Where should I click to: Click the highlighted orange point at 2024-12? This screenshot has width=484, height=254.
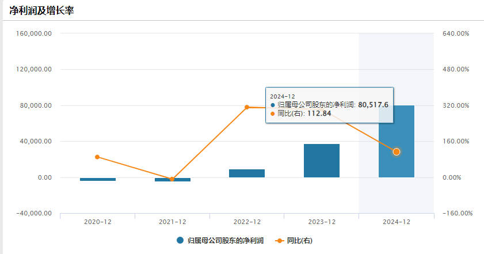[396, 151]
